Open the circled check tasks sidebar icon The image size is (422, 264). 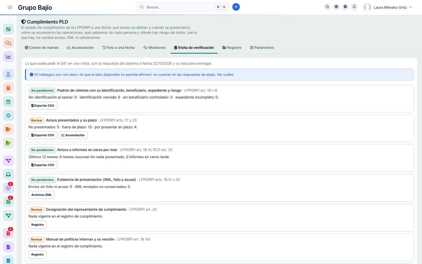(8, 188)
